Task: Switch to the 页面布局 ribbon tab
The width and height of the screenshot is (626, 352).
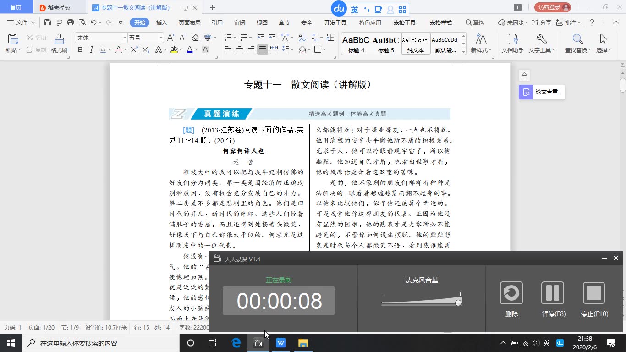Action: [x=190, y=22]
